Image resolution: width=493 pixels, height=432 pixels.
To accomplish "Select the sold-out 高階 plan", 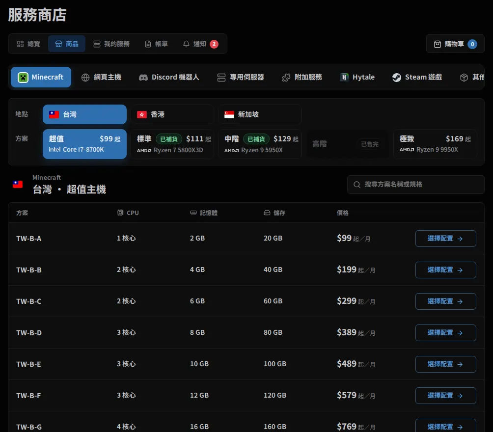I will click(x=347, y=144).
